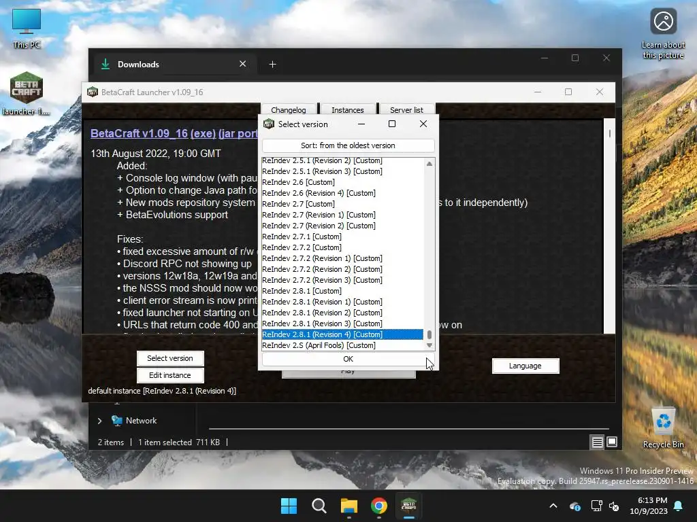
Task: Select ReIndev 2.S (April Fools) [Custom]
Action: pos(342,345)
